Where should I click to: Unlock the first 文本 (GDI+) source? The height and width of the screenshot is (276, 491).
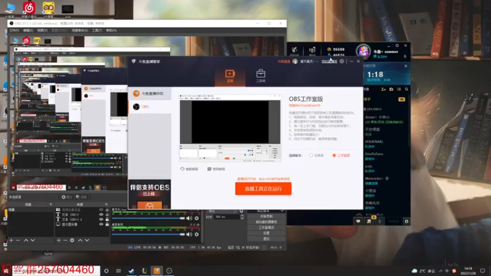click(x=107, y=215)
